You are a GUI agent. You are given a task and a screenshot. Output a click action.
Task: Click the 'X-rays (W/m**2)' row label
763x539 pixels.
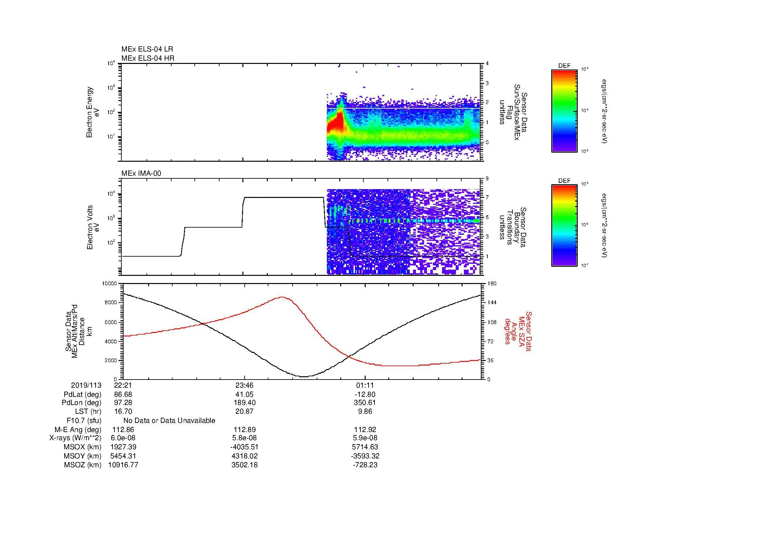75,438
